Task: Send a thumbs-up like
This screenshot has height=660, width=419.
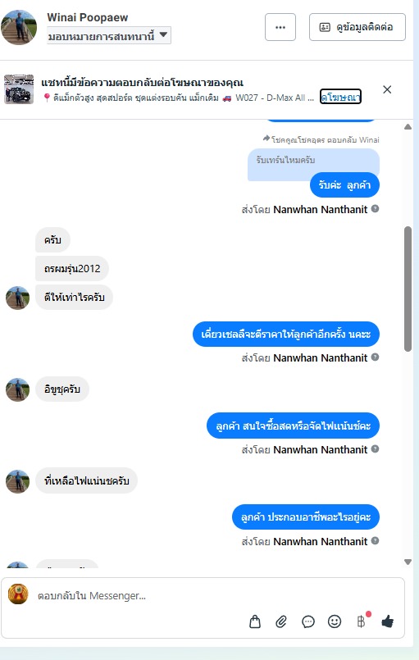Action: (x=387, y=621)
